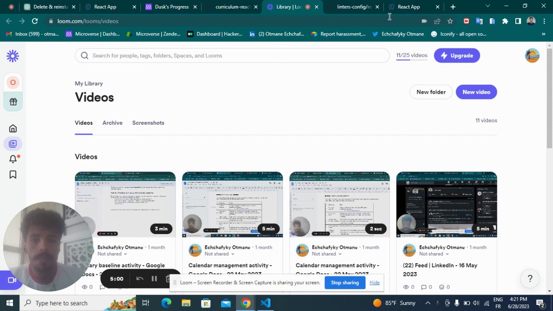
Task: Open 'Iconify - all open so...' bookmark
Action: coord(458,34)
